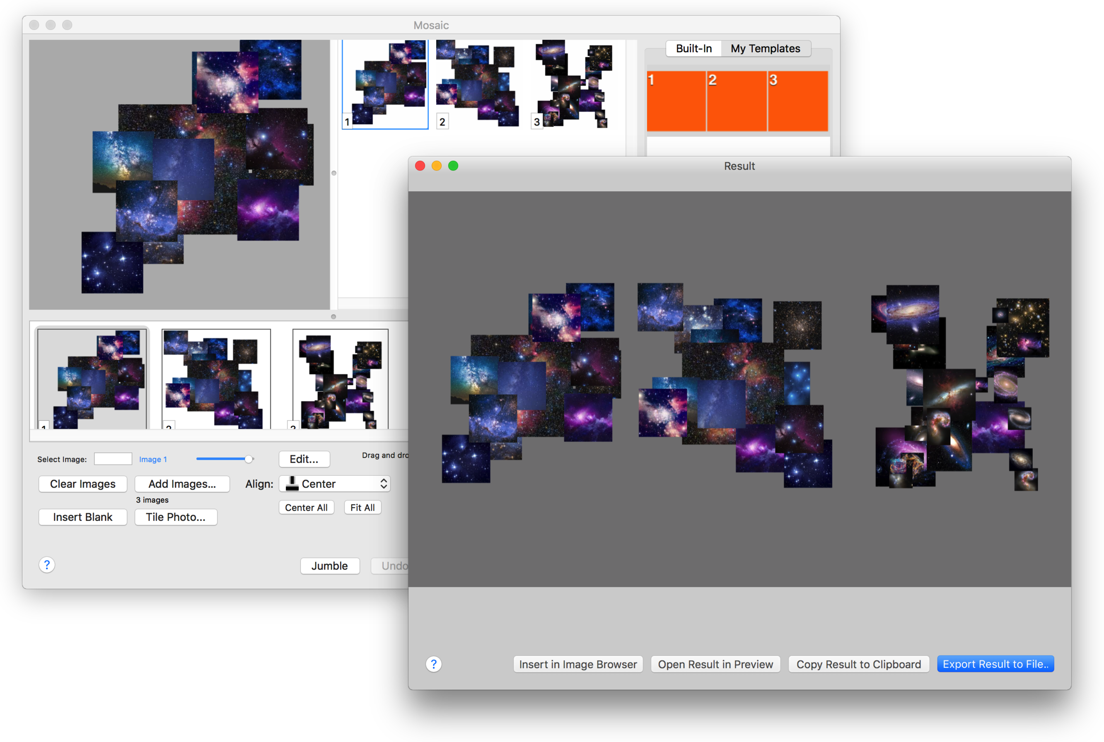The image size is (1104, 742).
Task: Click the second mosaic in the Result view
Action: click(x=735, y=385)
